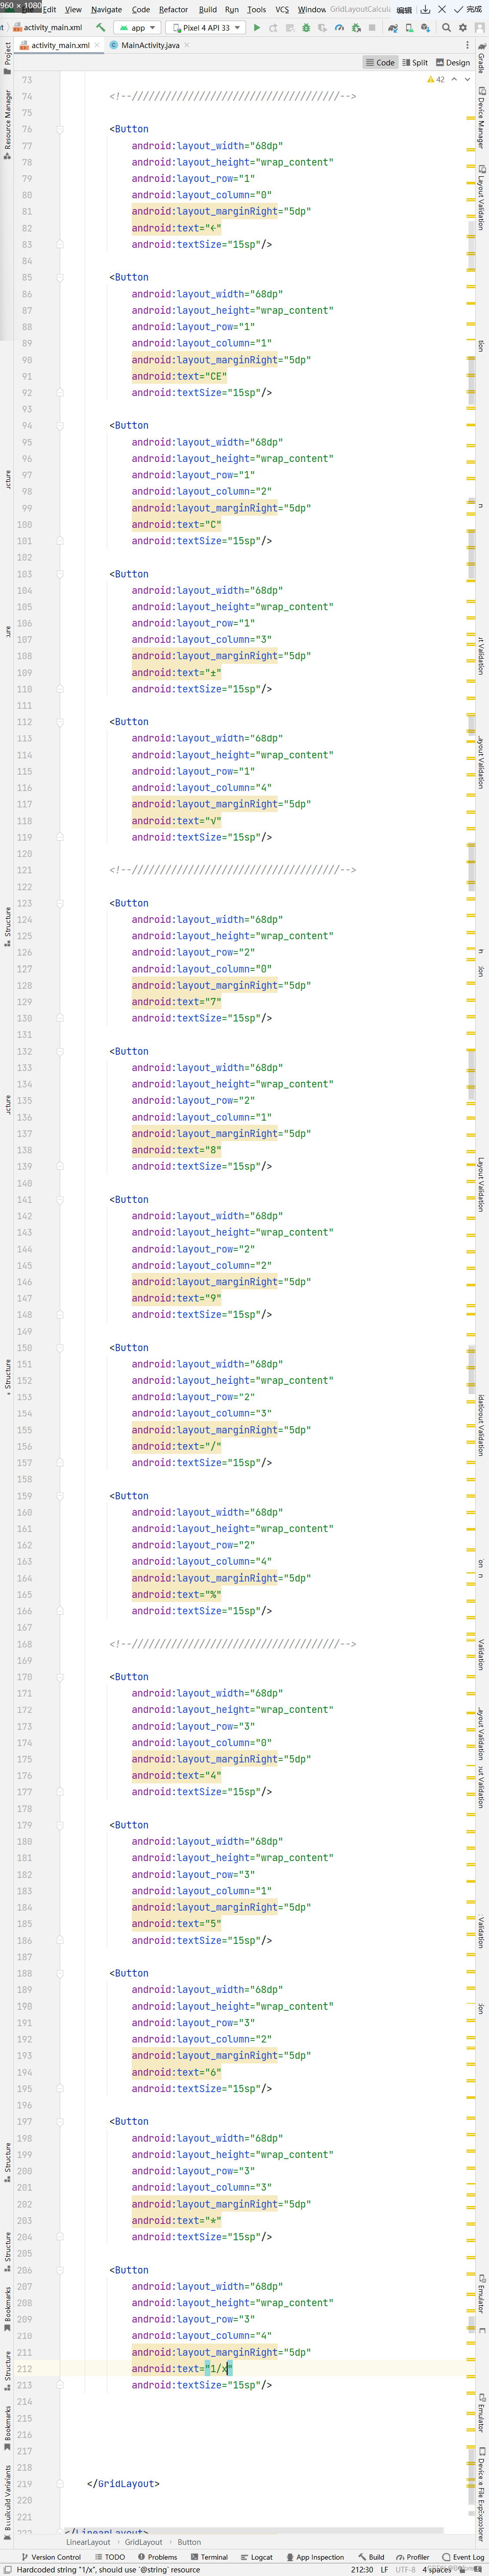
Task: Switch the editor to Design view
Action: 453,62
